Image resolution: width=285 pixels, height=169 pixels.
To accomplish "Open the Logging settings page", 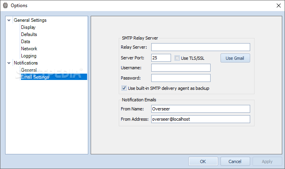I will 29,56.
